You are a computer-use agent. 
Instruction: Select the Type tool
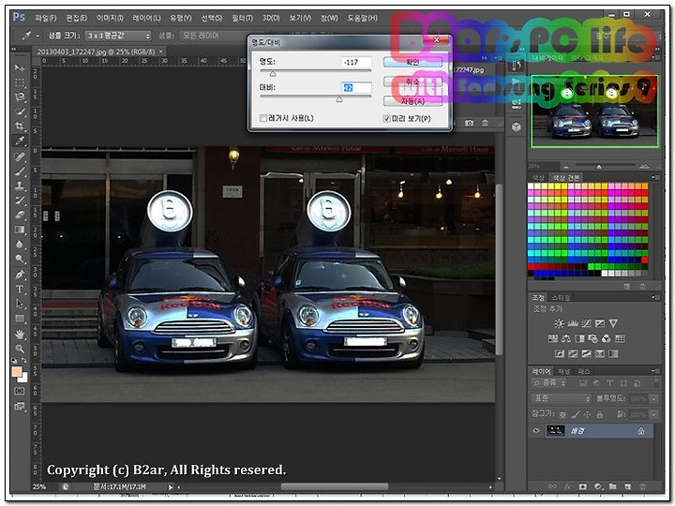coord(20,290)
